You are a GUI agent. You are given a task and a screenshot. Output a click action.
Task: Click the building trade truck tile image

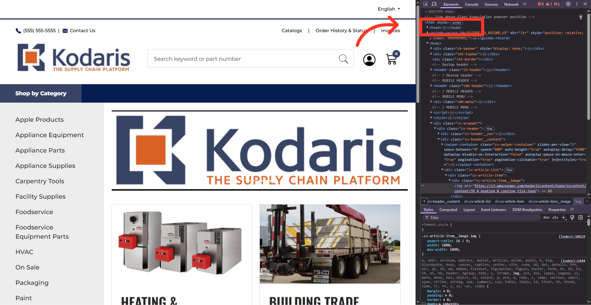coord(330,244)
